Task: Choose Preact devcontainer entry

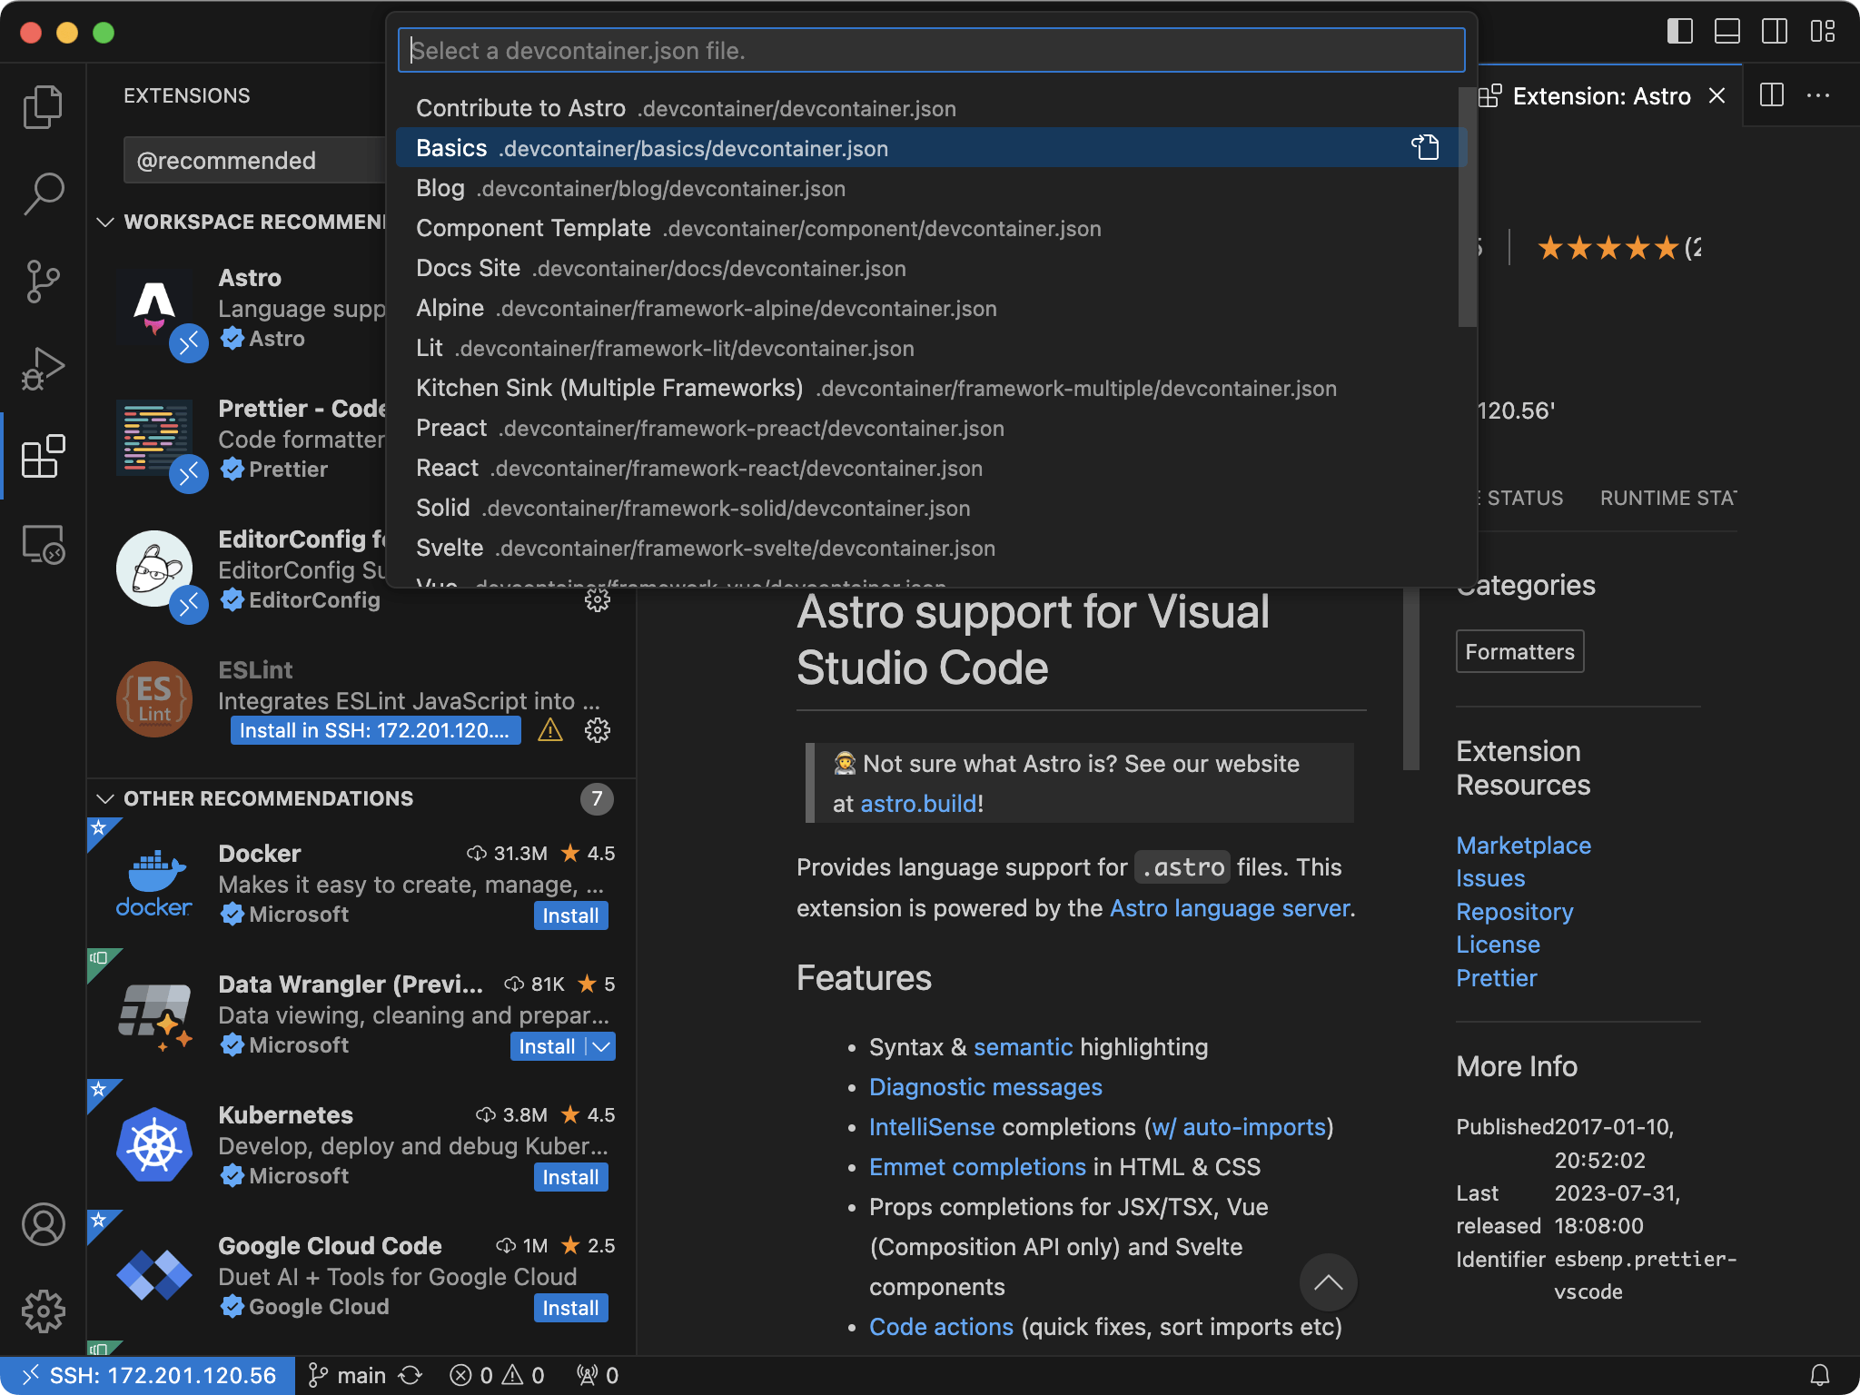Action: [927, 428]
